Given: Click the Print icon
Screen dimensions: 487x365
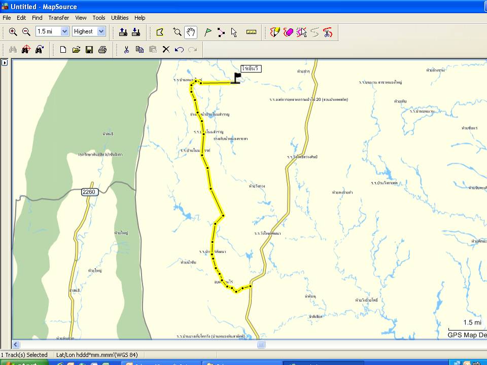Looking at the screenshot, I should pyautogui.click(x=102, y=50).
